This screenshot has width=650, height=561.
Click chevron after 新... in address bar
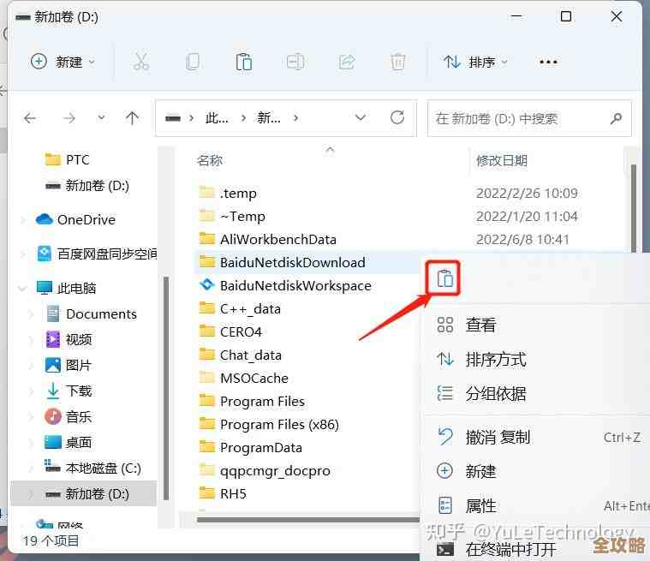point(295,118)
